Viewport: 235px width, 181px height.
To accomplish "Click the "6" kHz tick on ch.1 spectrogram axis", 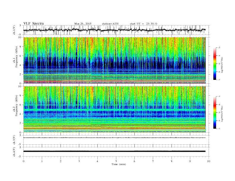I will [21, 56].
